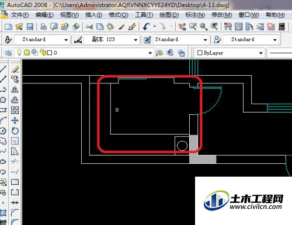This screenshot has width=292, height=225.
Task: Toggle viewport freeze icon for layer 0
Action: coord(34,52)
